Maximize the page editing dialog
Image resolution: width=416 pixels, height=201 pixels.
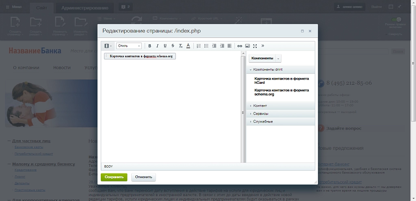tap(302, 31)
